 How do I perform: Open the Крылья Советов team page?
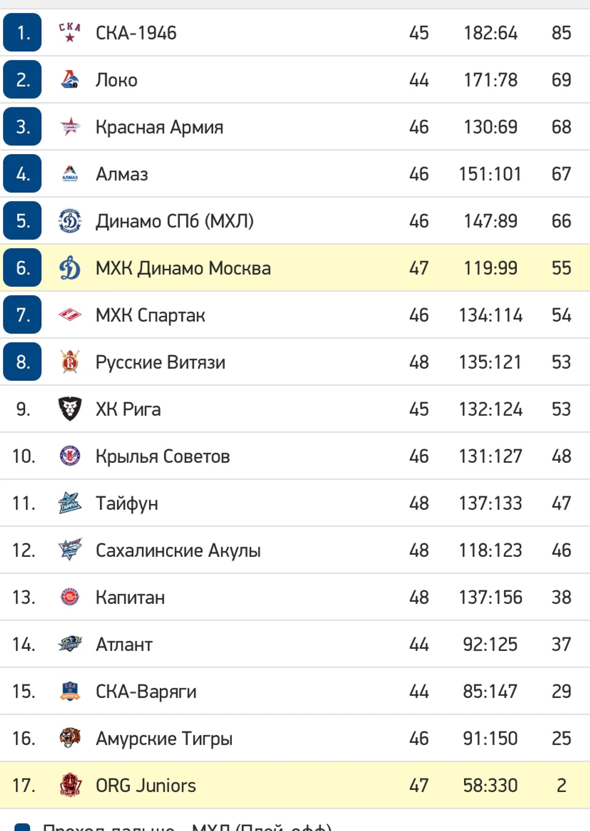[x=162, y=456]
